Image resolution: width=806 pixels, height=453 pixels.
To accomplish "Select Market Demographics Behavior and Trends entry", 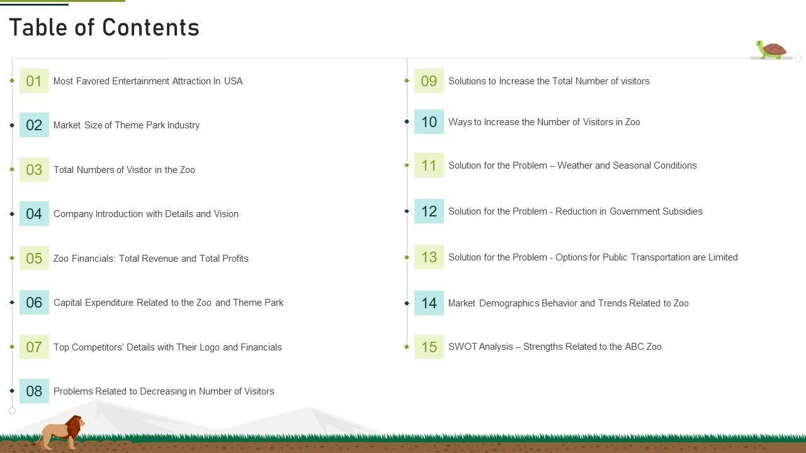I will click(568, 303).
